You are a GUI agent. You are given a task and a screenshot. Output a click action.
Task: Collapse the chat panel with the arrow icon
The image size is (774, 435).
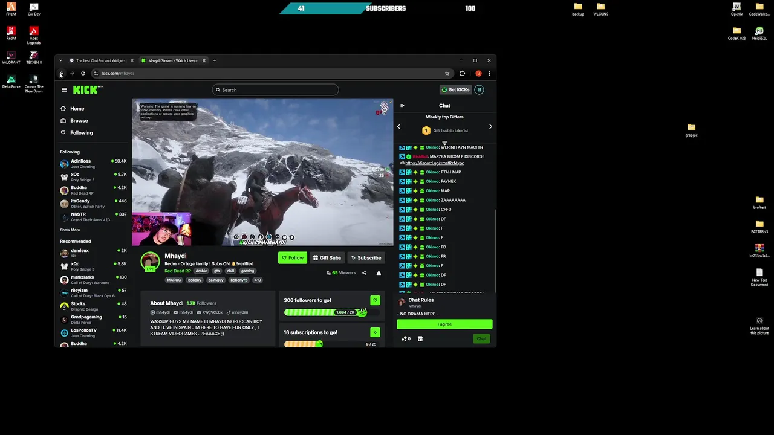(402, 106)
